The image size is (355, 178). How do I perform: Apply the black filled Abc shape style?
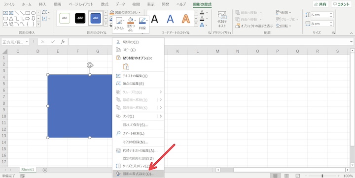coord(80,18)
